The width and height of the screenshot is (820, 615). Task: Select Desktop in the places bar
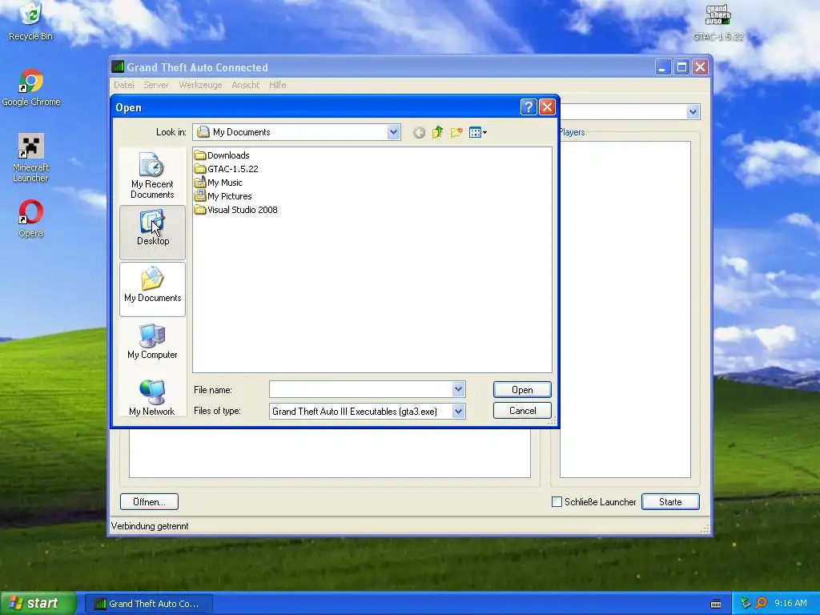point(152,232)
